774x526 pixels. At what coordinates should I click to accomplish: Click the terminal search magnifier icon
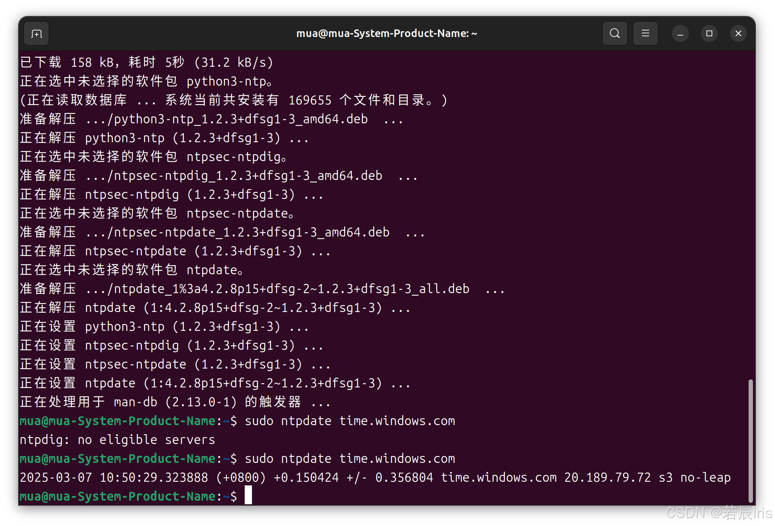click(x=615, y=34)
